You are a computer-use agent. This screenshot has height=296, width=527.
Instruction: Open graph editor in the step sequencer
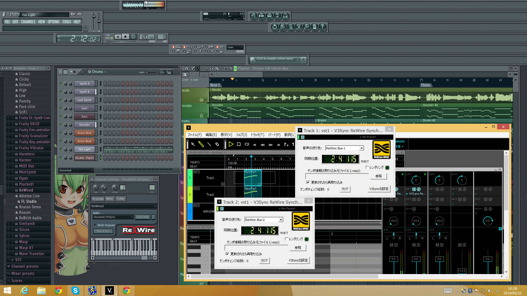[162, 72]
